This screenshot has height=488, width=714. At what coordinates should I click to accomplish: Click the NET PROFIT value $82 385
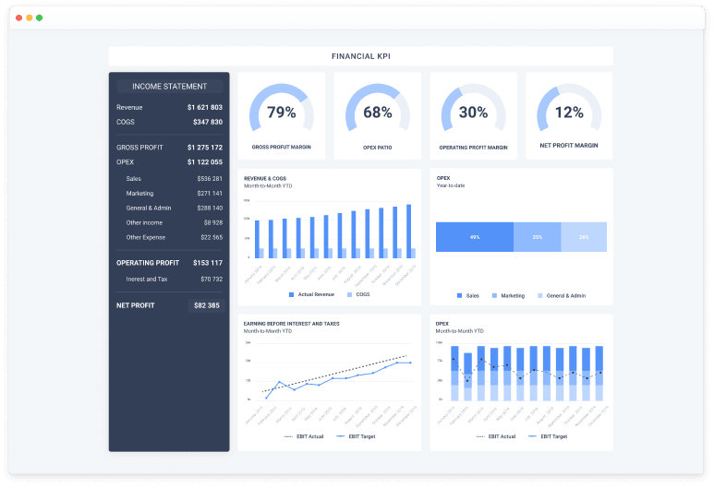[207, 305]
